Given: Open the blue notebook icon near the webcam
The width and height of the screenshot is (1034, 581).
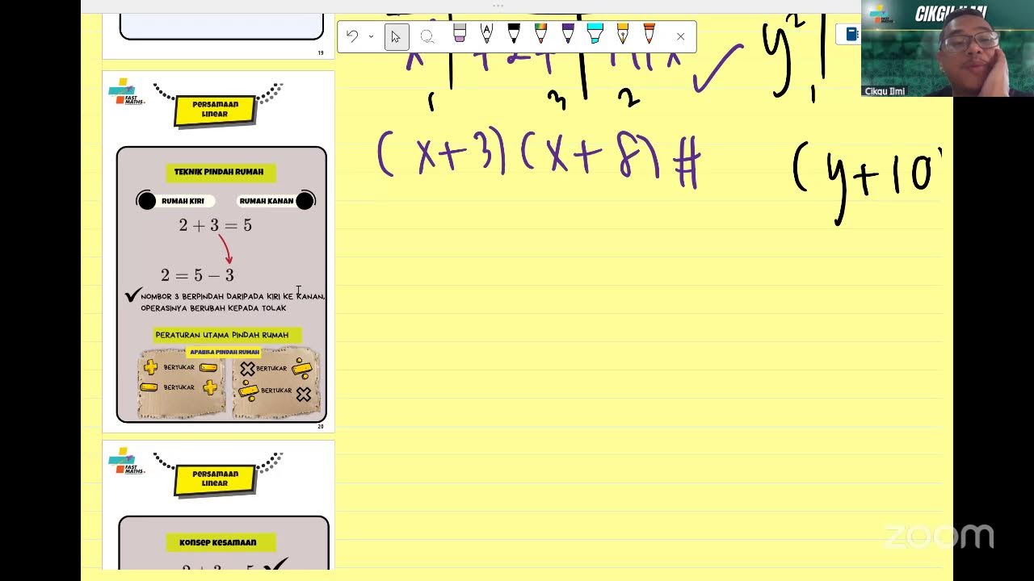Looking at the screenshot, I should point(851,34).
